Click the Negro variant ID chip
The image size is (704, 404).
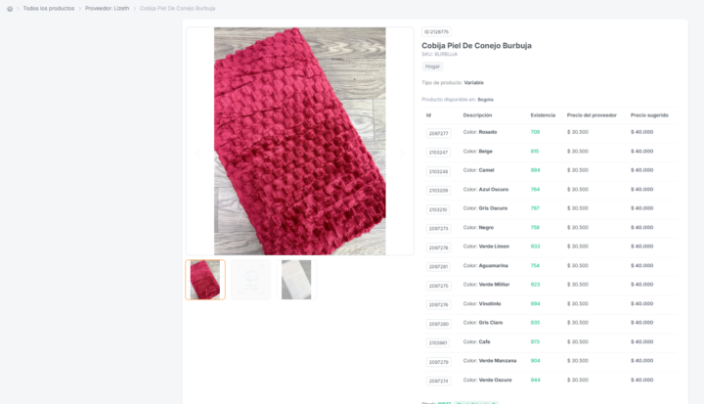[x=438, y=229]
